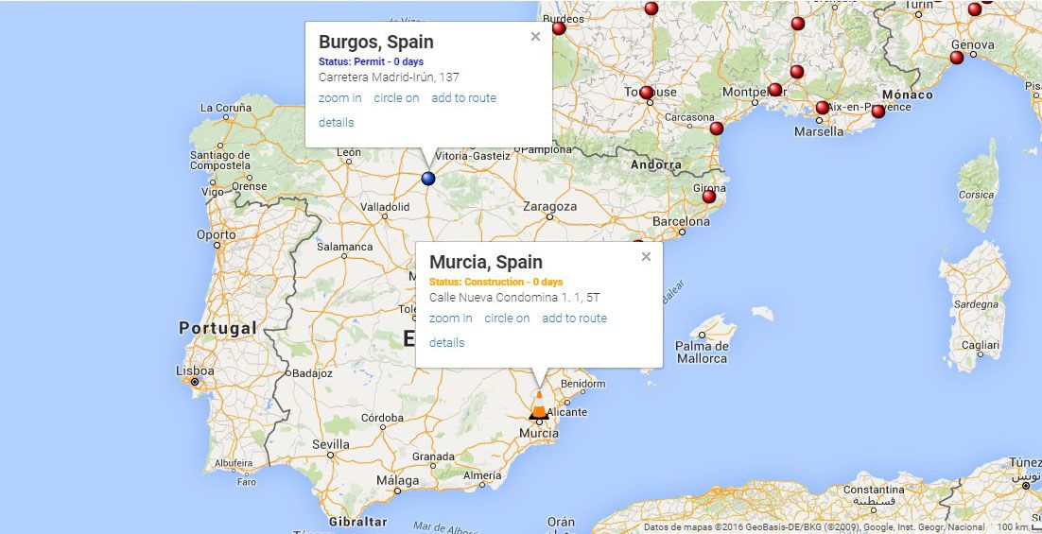Image resolution: width=1042 pixels, height=534 pixels.
Task: Click 'Status: Construction - 0 days' text
Action: click(x=495, y=282)
